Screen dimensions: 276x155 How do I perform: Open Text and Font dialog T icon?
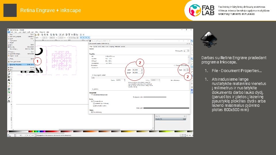tap(69, 35)
